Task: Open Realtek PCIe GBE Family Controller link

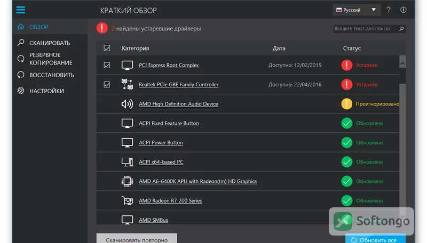Action: point(179,85)
